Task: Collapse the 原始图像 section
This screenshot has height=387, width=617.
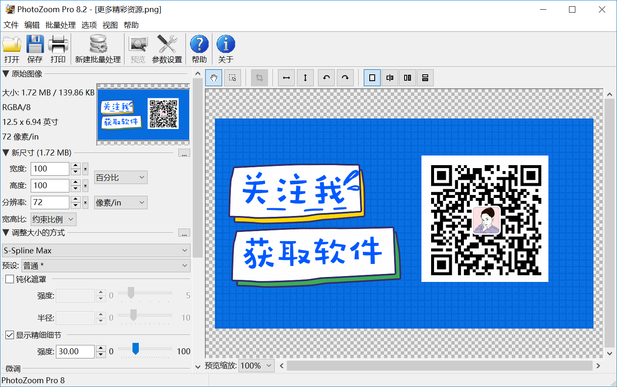Action: pyautogui.click(x=6, y=74)
